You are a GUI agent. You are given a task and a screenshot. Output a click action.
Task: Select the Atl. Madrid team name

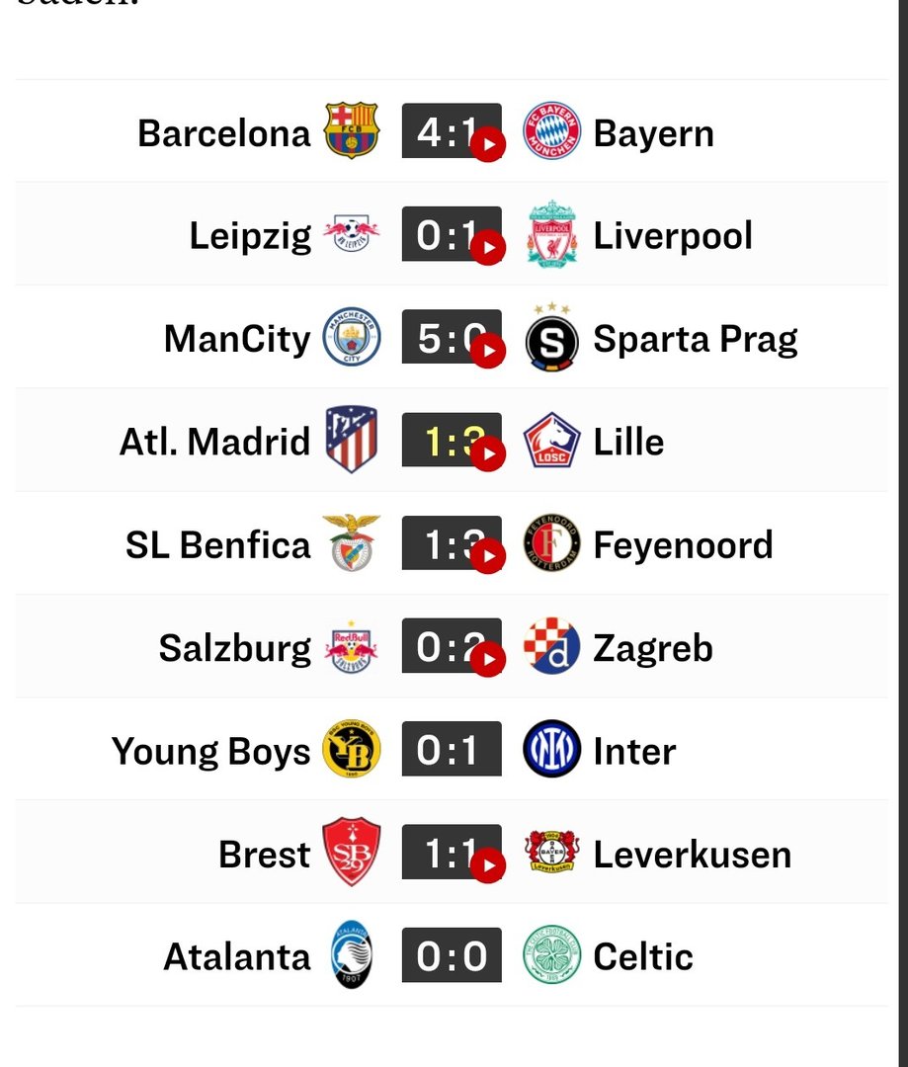[x=214, y=442]
